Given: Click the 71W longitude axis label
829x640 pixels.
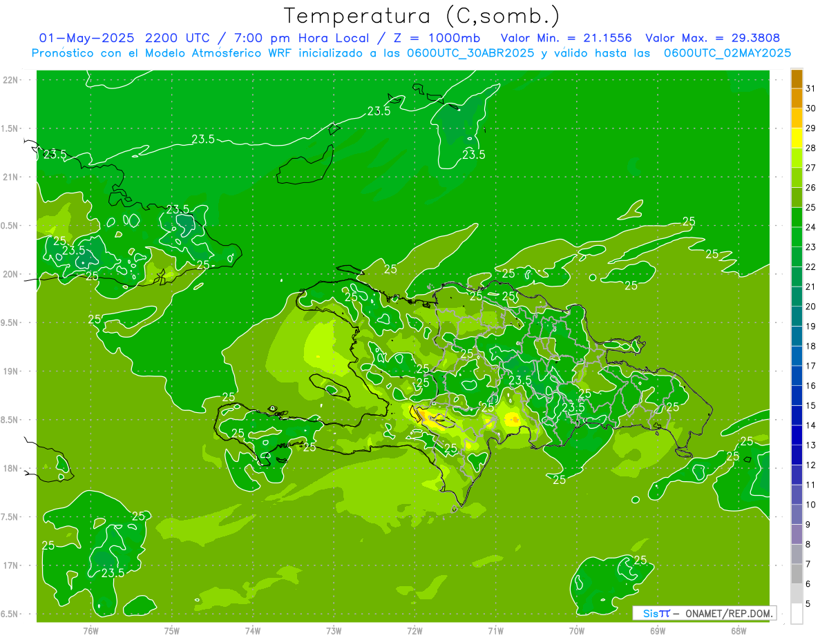Looking at the screenshot, I should [x=495, y=630].
